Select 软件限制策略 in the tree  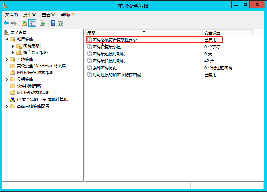[29, 86]
